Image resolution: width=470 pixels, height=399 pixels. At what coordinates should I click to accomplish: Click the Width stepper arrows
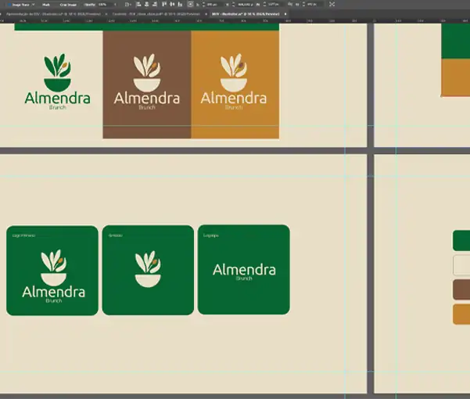click(x=264, y=5)
